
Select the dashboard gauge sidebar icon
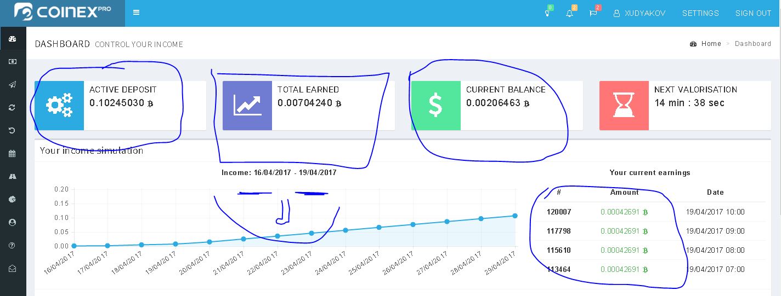(x=13, y=39)
